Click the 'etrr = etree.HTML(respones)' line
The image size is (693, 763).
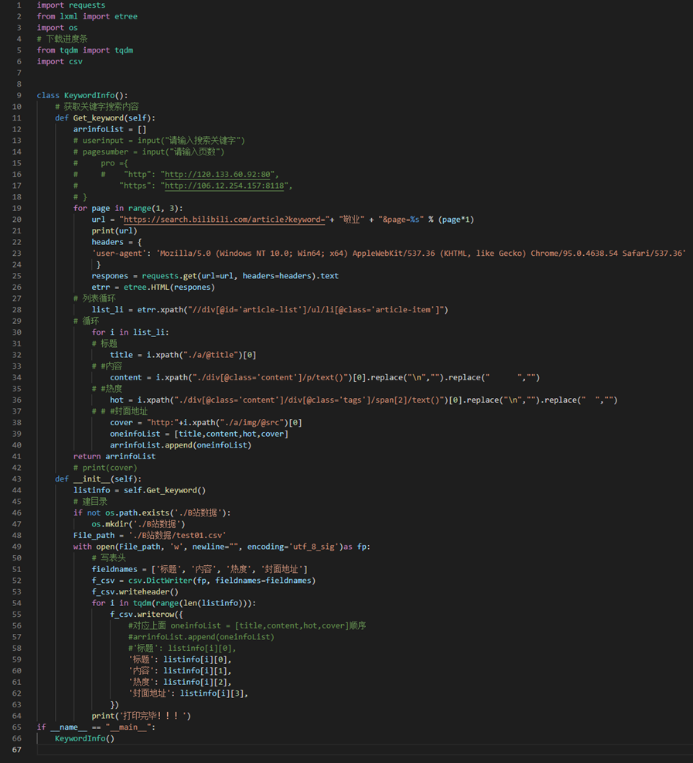click(x=153, y=287)
